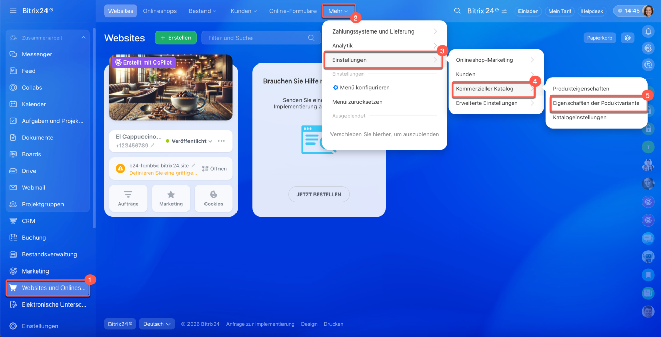Click the three-dots menu on website card
661x337 pixels.
pos(222,141)
